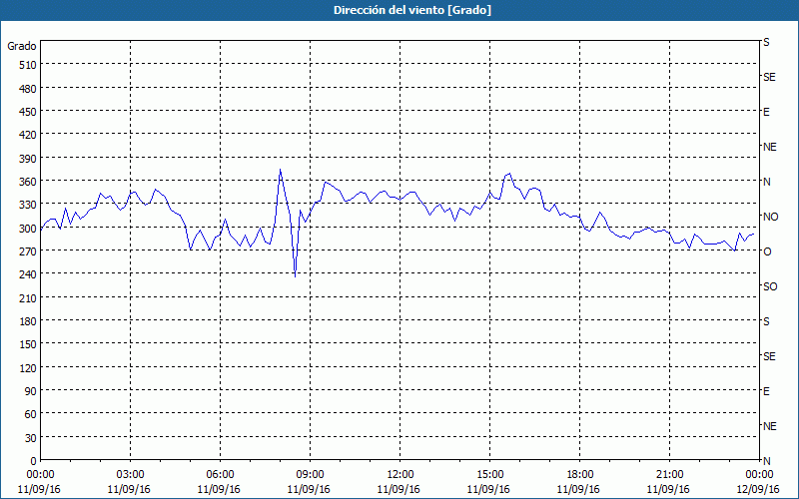This screenshot has height=499, width=799.
Task: Click the title 'Dirección del viento [Grado]'
Action: coord(412,10)
